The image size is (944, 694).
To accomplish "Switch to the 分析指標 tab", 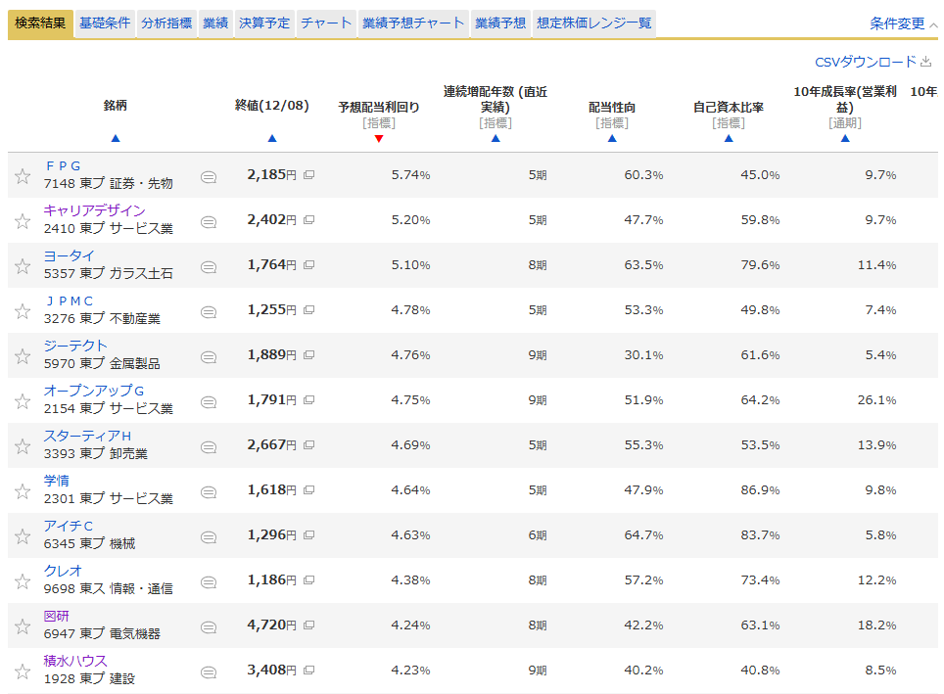I will click(x=166, y=23).
